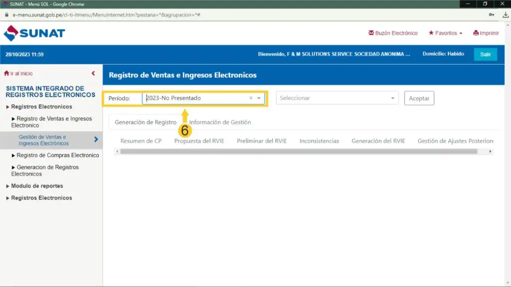Click the SUNAT logo
The image size is (511, 287).
tap(34, 33)
